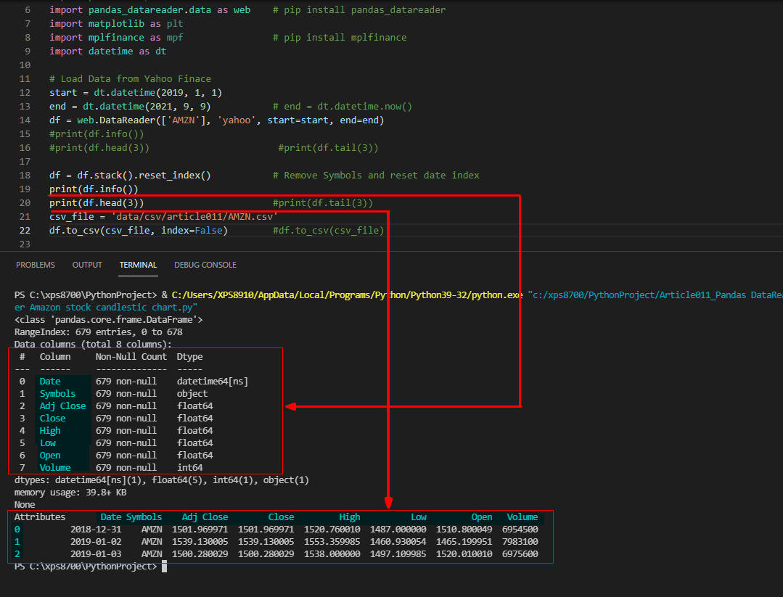783x597 pixels.
Task: Click the 'Date' column name in info output
Action: tap(50, 381)
